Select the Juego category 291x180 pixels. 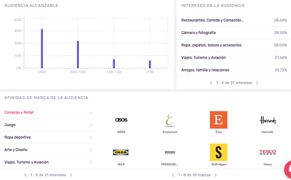10,125
